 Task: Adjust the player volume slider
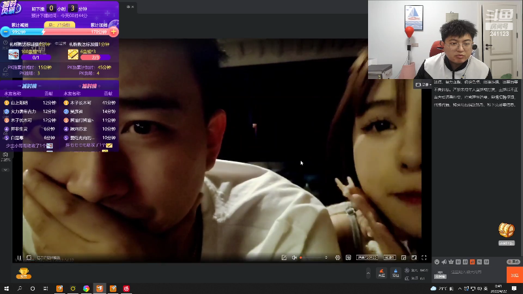pos(312,257)
